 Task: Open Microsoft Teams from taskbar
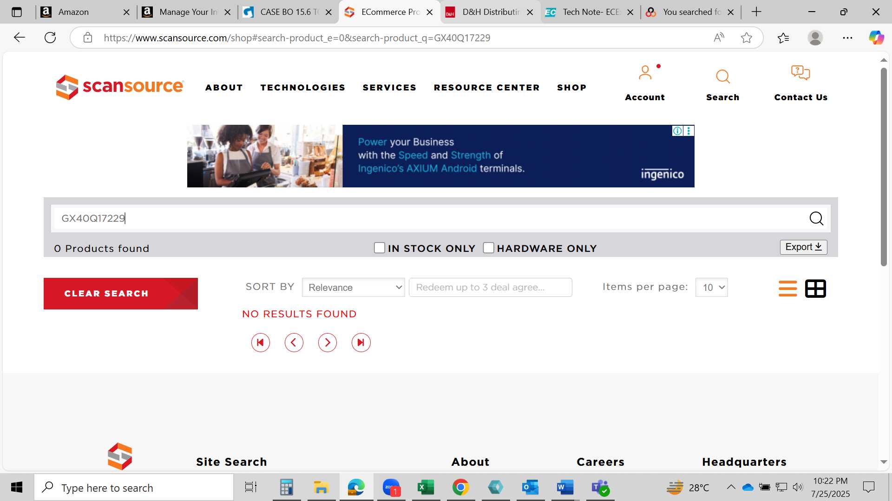pyautogui.click(x=600, y=488)
